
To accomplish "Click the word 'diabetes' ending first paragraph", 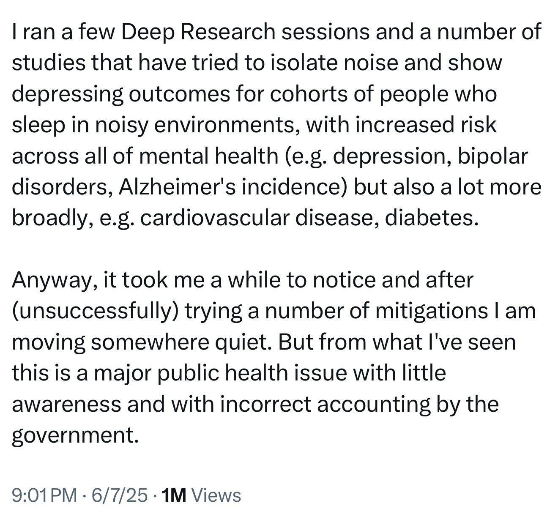I will coord(432,218).
